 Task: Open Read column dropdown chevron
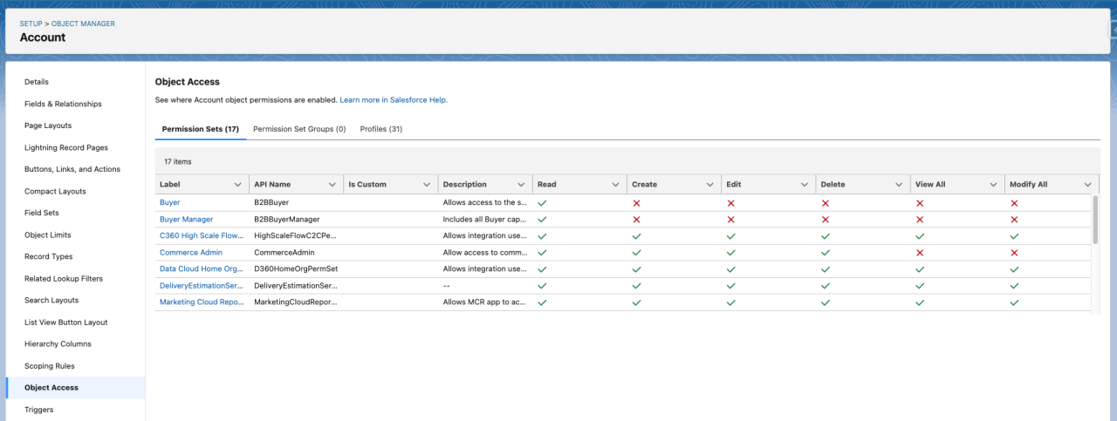pyautogui.click(x=615, y=185)
